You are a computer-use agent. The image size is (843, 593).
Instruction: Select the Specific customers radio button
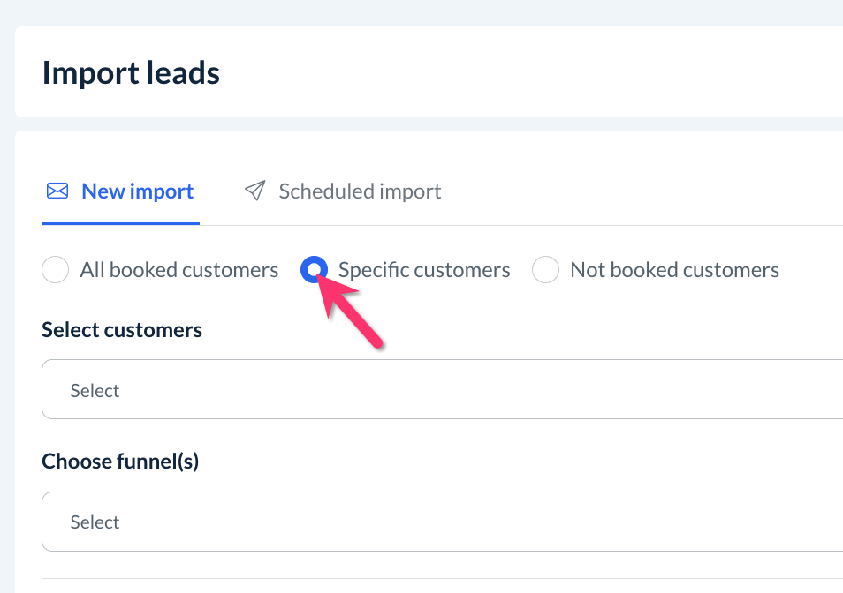[x=314, y=270]
